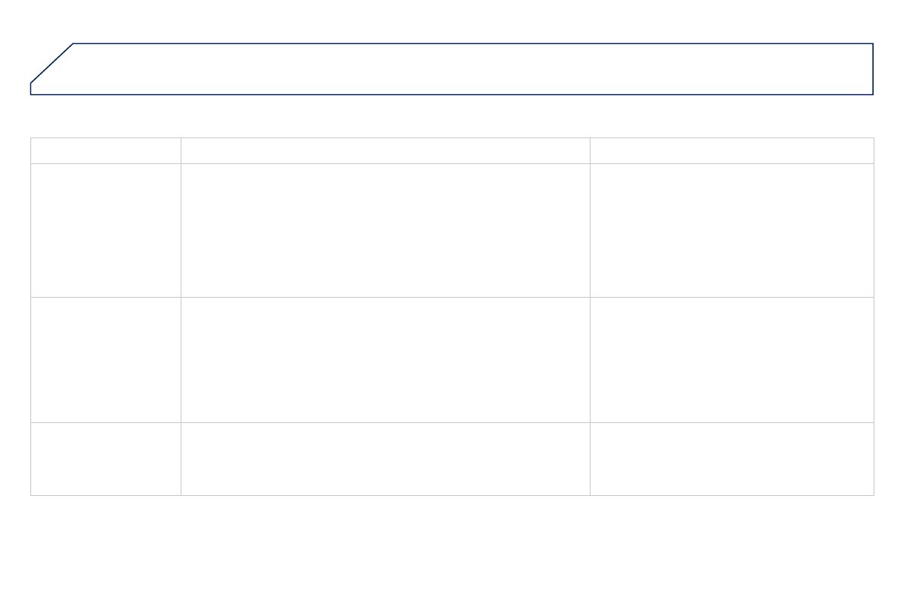
Task: Select the right cell in the third row
Action: pyautogui.click(x=732, y=360)
